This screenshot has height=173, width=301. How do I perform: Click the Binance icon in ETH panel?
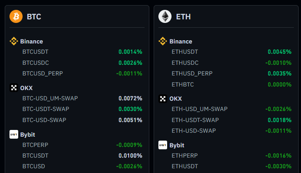(x=163, y=41)
